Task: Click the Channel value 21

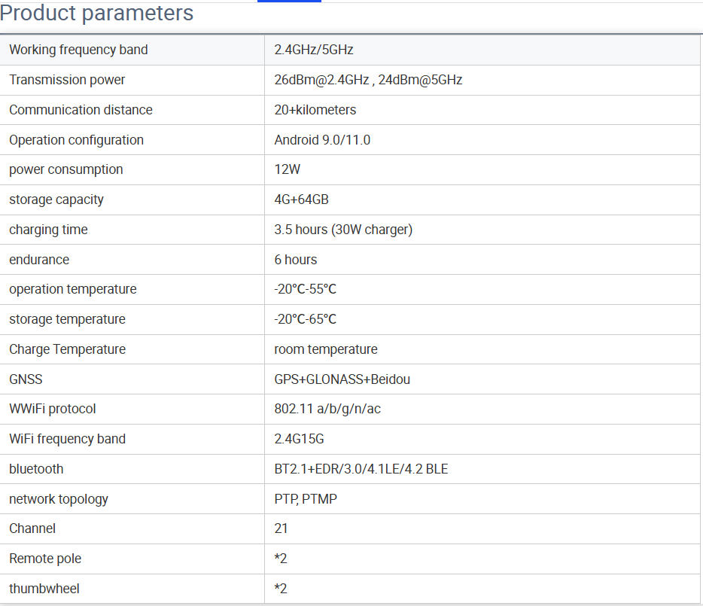Action: pos(282,528)
